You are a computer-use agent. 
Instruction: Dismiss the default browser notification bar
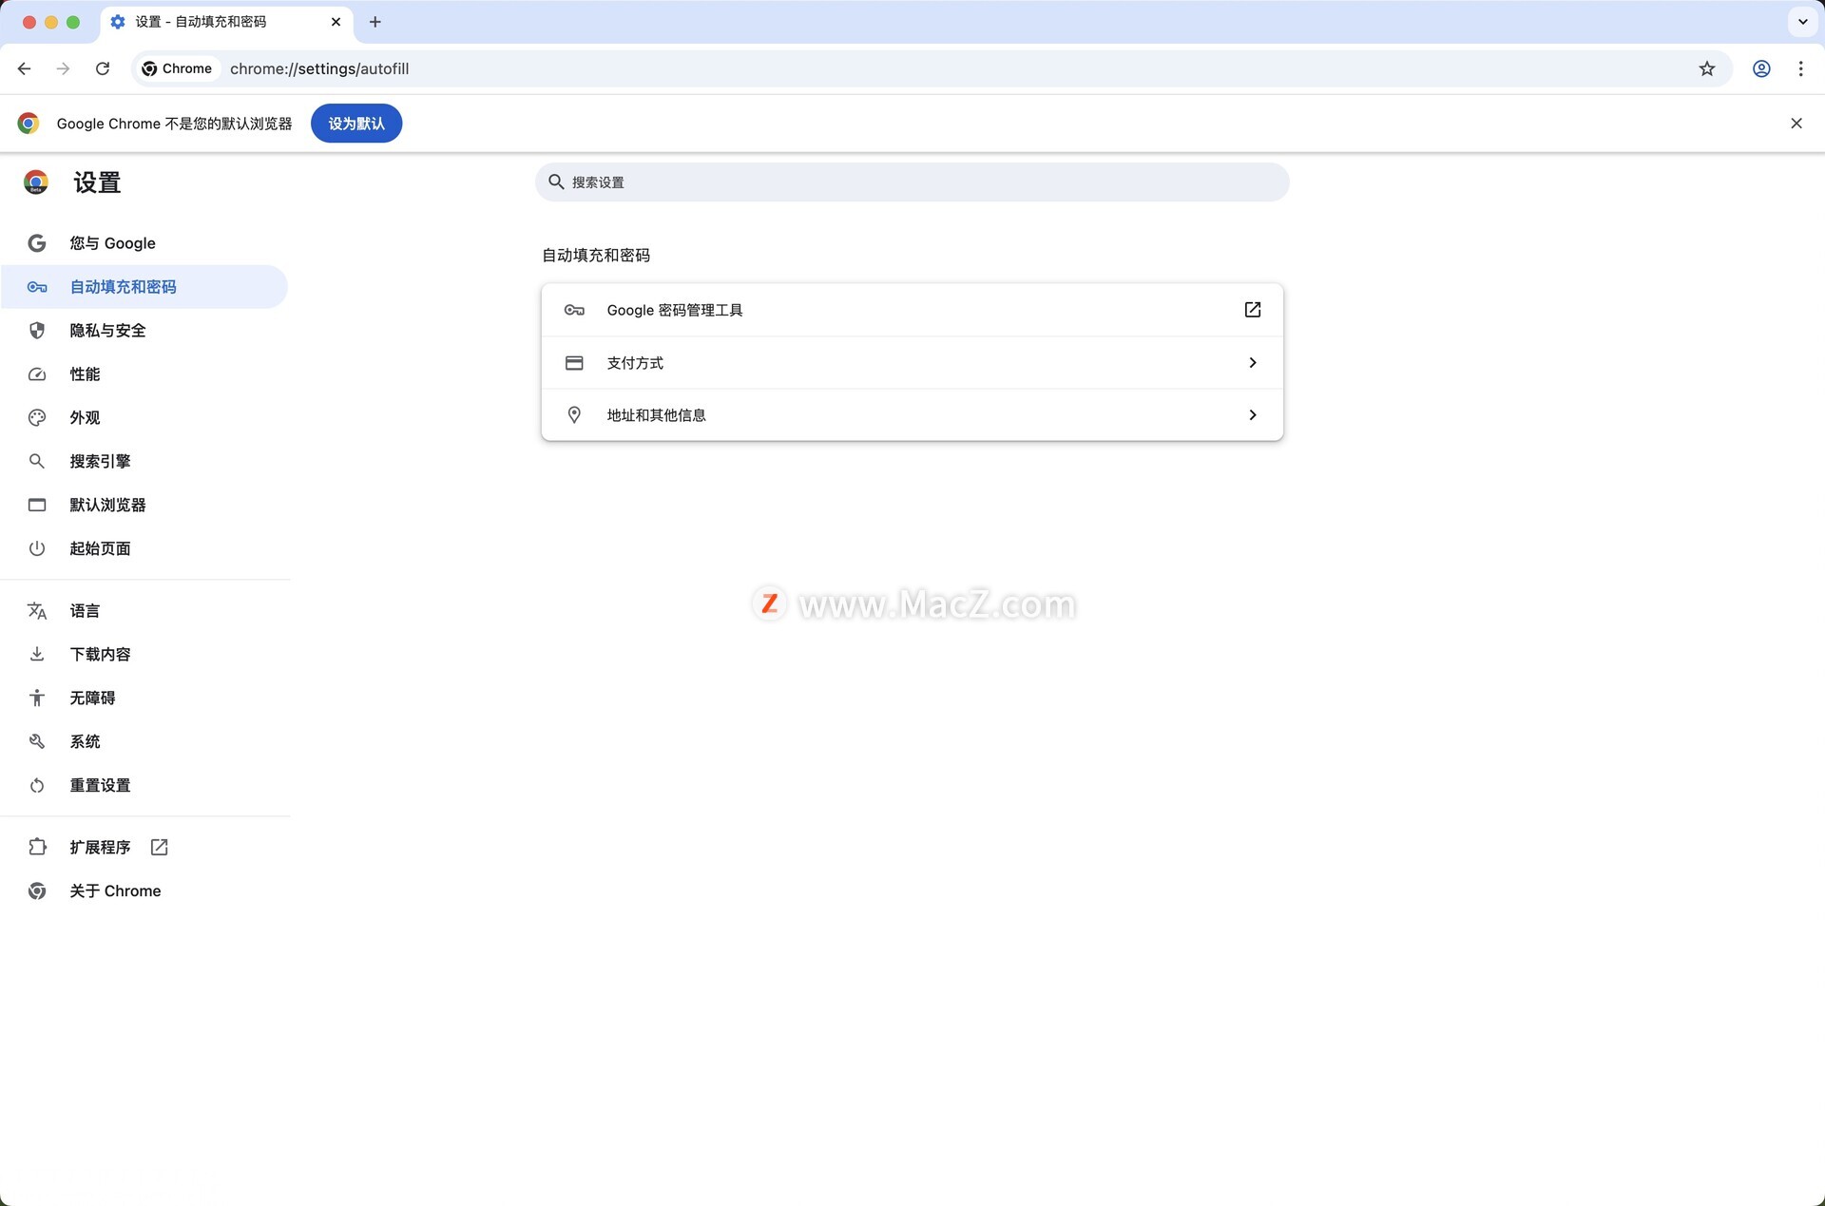click(x=1796, y=124)
